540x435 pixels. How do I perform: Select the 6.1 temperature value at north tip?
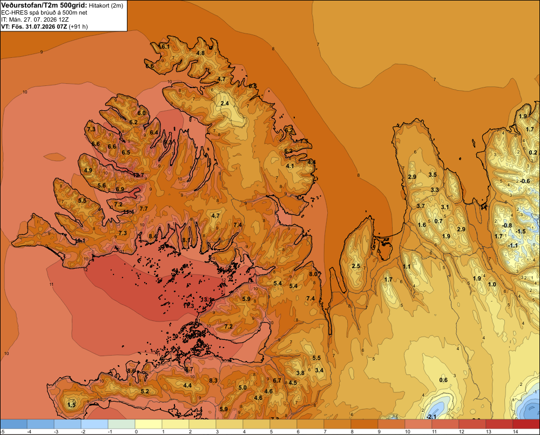(x=165, y=47)
